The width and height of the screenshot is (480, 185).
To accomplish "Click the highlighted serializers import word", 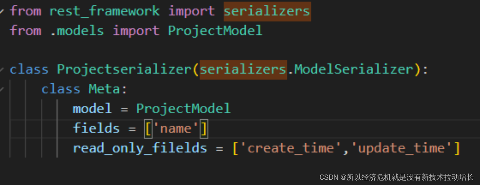I will click(x=267, y=11).
